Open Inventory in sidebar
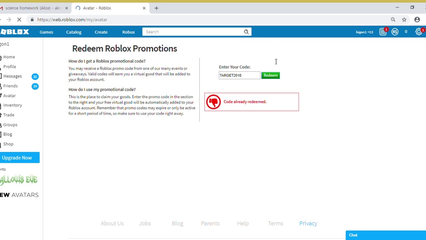This screenshot has height=240, width=426. click(13, 105)
